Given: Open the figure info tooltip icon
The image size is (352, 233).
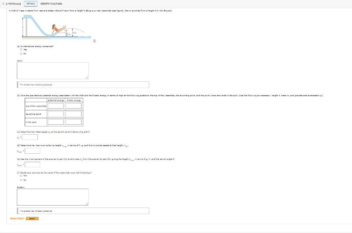Looking at the screenshot, I should pyautogui.click(x=95, y=41).
